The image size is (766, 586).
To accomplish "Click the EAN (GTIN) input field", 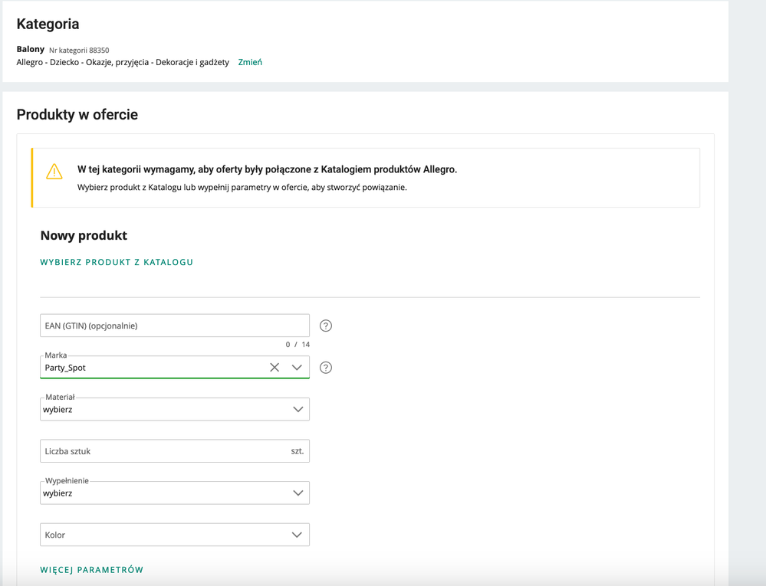I will [175, 326].
